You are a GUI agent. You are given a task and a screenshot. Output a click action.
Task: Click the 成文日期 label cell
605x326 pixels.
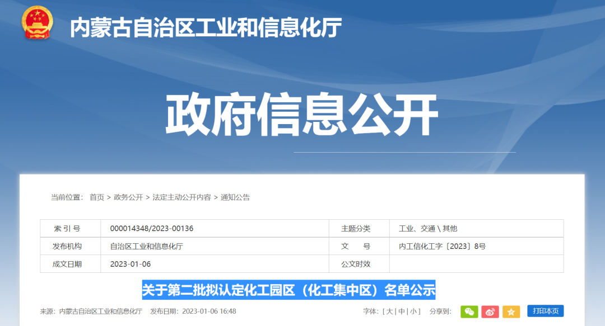pyautogui.click(x=70, y=264)
